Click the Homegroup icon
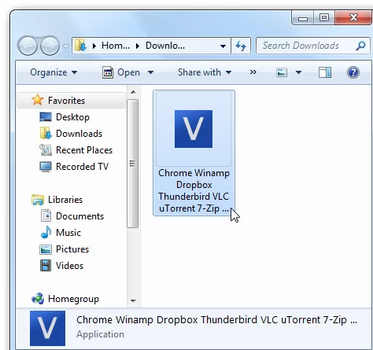The height and width of the screenshot is (350, 373). click(38, 299)
